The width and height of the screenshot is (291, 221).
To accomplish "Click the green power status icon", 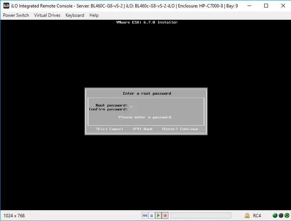I will [x=287, y=215].
